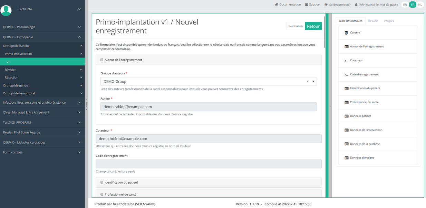The width and height of the screenshot is (426, 208).
Task: Click the Content HTML5 icon
Action: (x=346, y=33)
